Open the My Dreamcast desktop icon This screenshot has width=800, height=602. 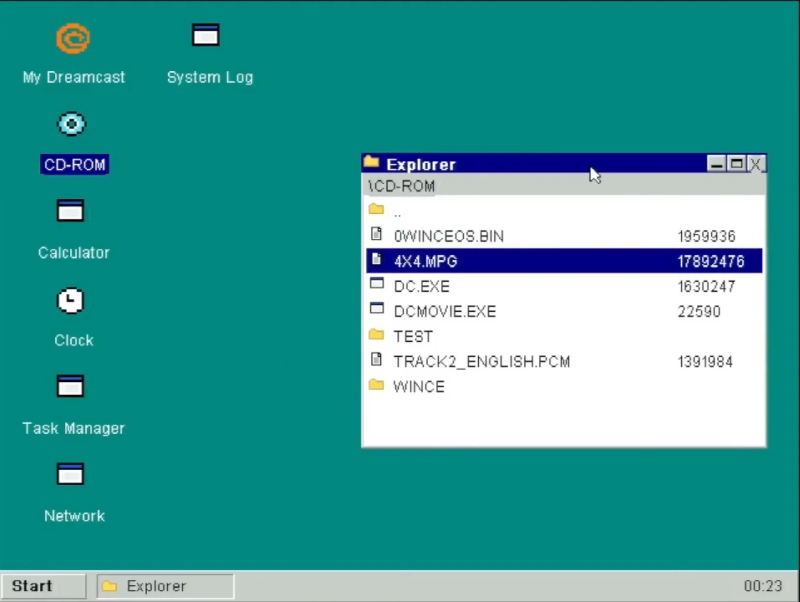(73, 38)
